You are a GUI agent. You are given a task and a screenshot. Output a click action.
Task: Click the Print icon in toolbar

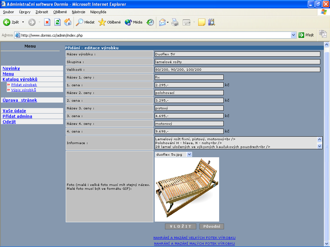(x=175, y=22)
